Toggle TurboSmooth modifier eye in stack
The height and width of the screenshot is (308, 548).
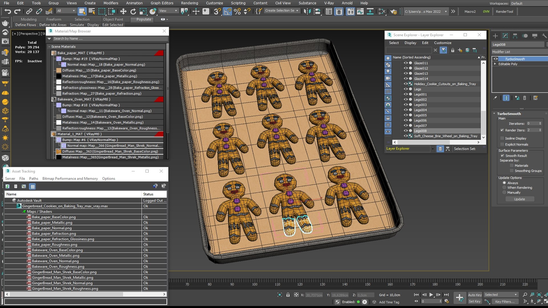(x=496, y=59)
